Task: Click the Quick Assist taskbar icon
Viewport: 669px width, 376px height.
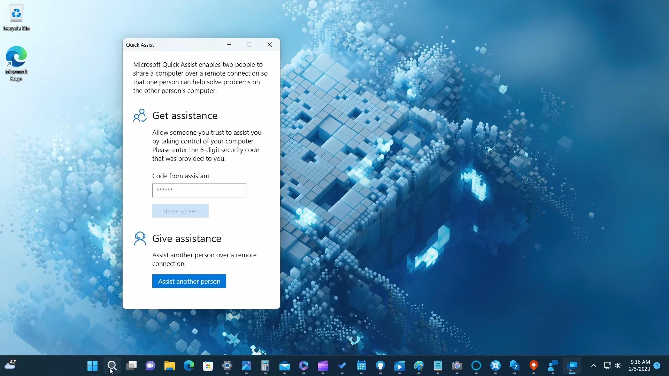Action: click(x=572, y=366)
